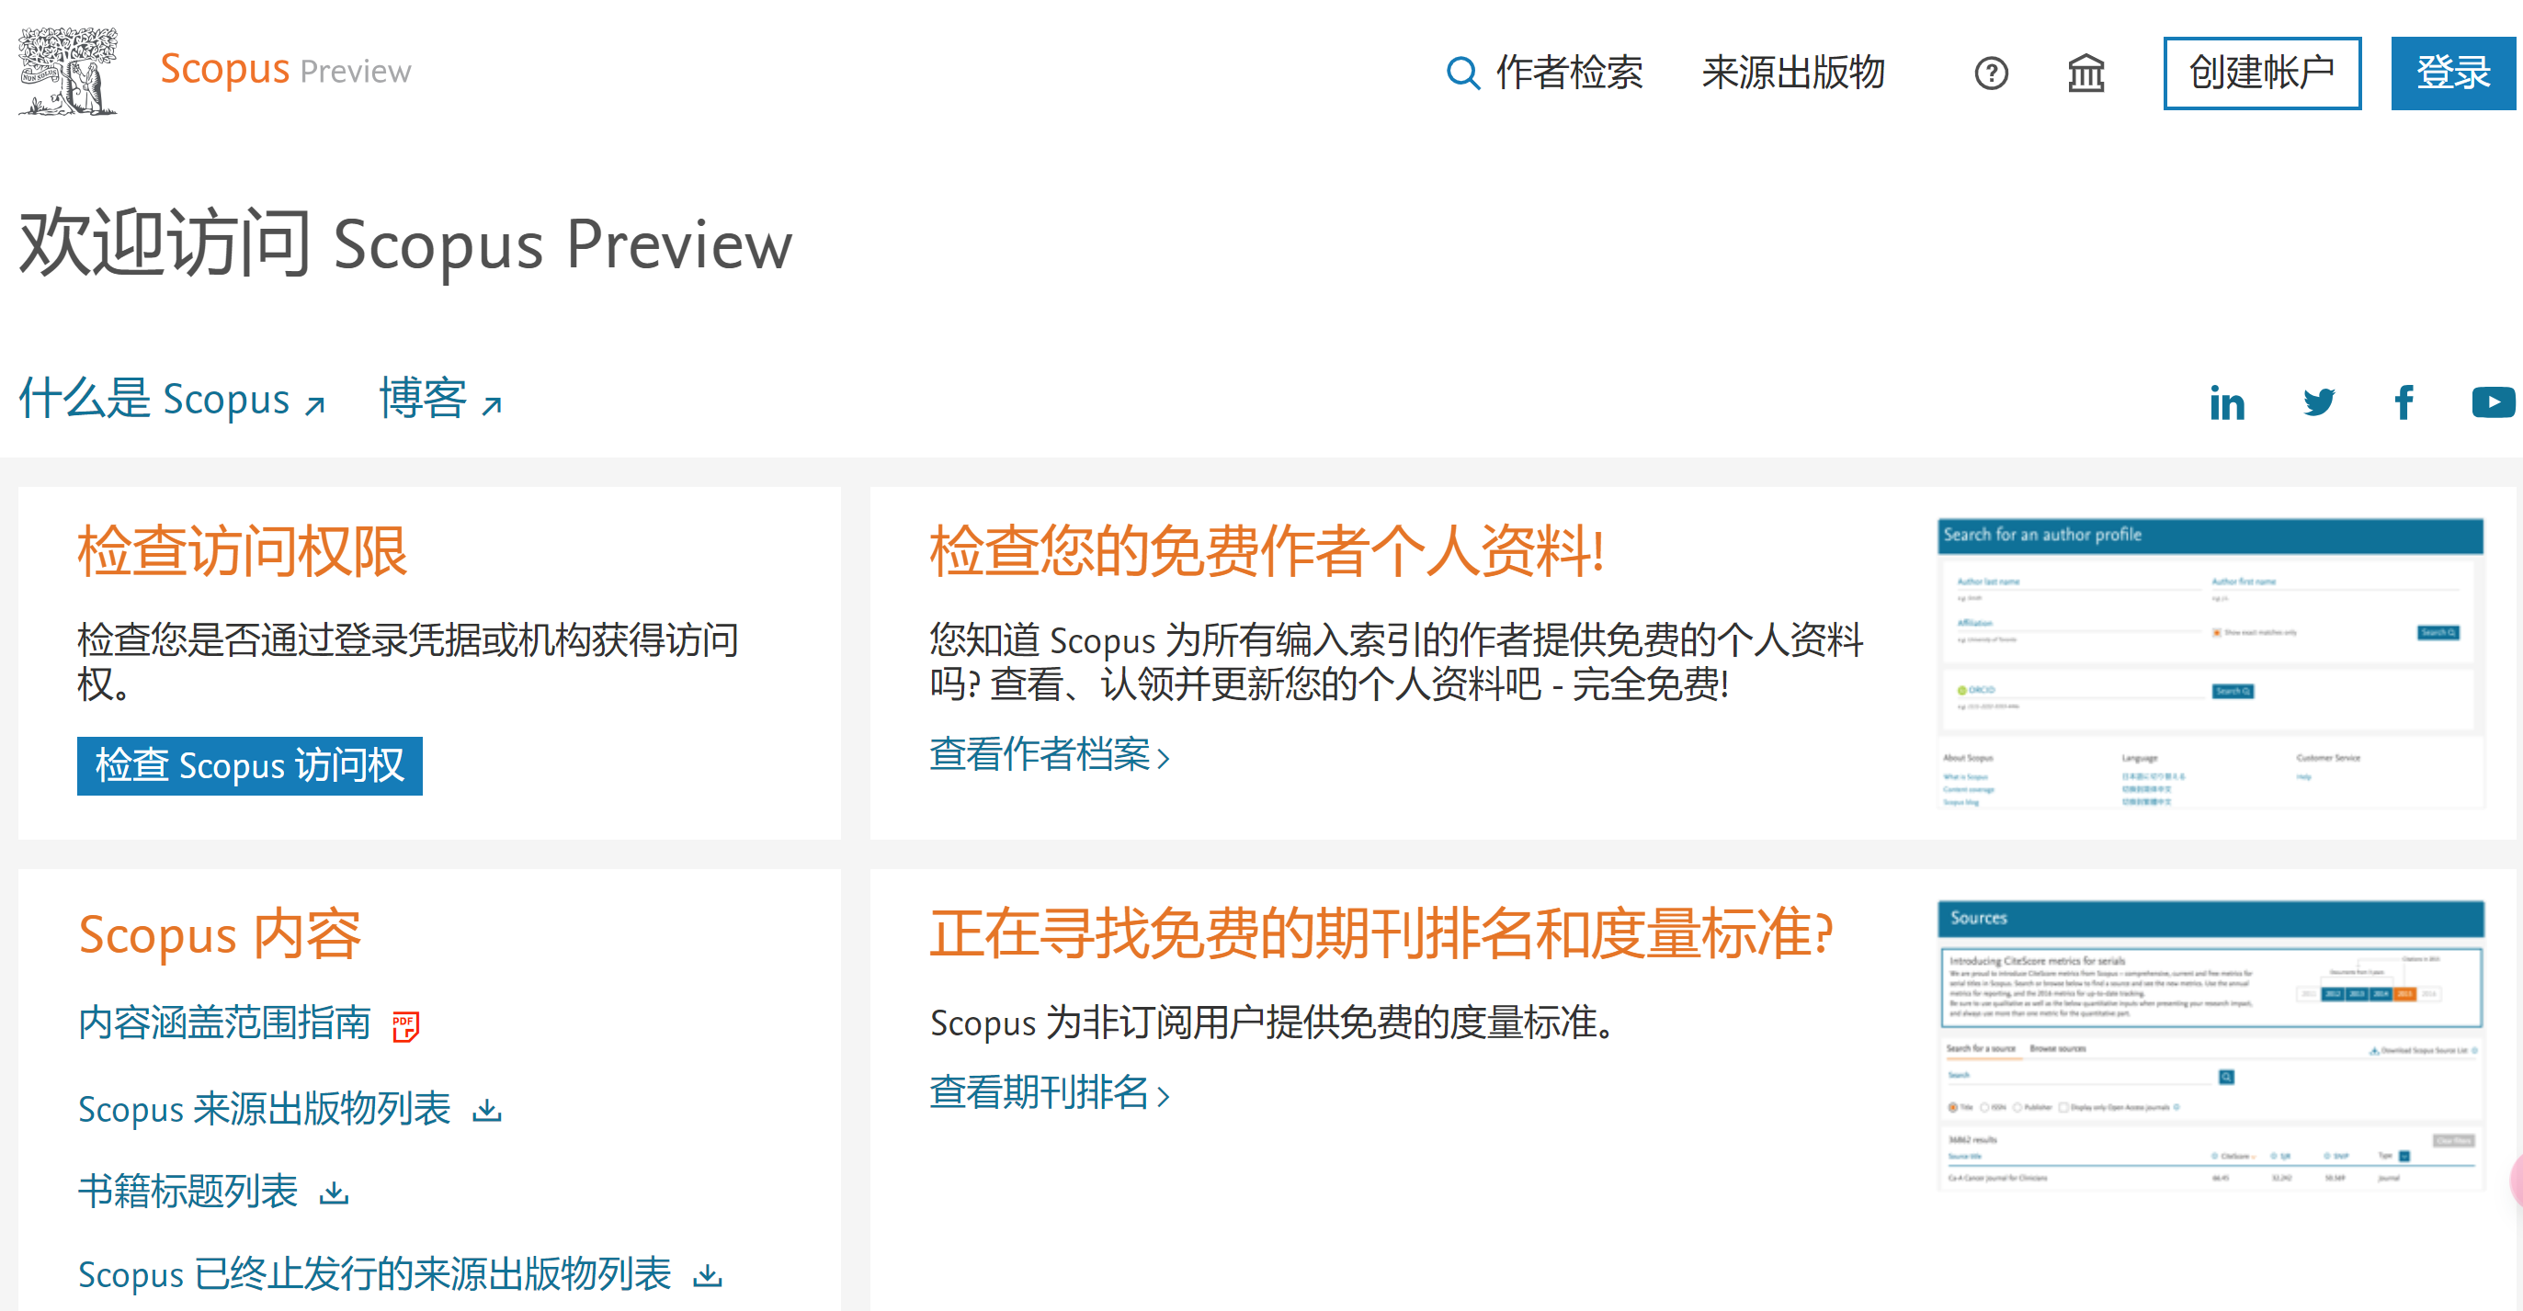2523x1311 pixels.
Task: Open the help question mark icon
Action: (x=1990, y=73)
